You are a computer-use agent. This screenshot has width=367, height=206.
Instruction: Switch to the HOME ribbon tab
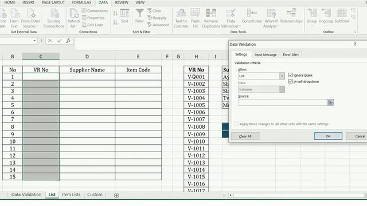pos(10,2)
